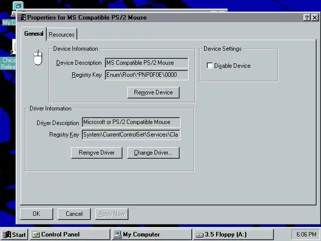
Task: Select the General tab
Action: coord(34,34)
